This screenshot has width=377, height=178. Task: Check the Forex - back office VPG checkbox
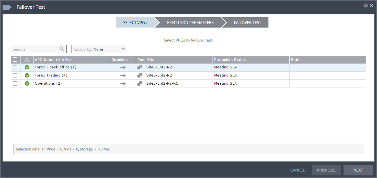(x=15, y=67)
